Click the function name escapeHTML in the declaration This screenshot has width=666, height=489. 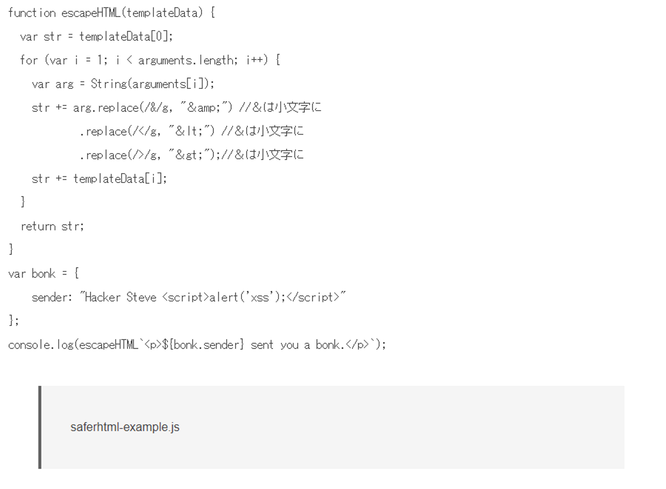90,13
